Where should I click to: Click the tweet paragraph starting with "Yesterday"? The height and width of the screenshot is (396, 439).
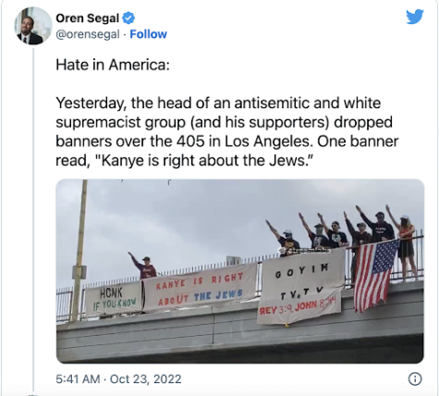(x=227, y=131)
